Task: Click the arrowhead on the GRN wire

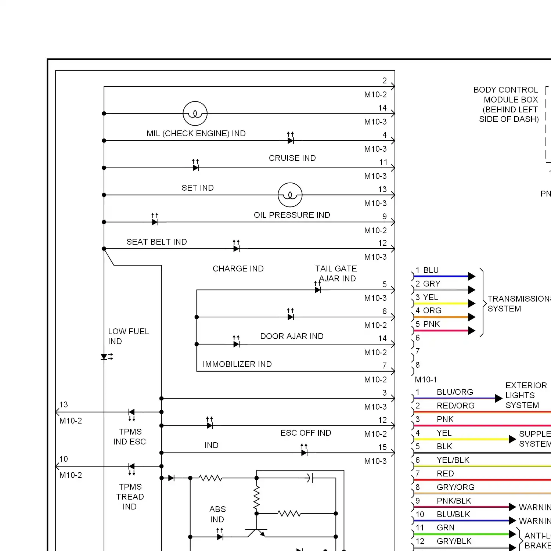Action: click(x=512, y=534)
